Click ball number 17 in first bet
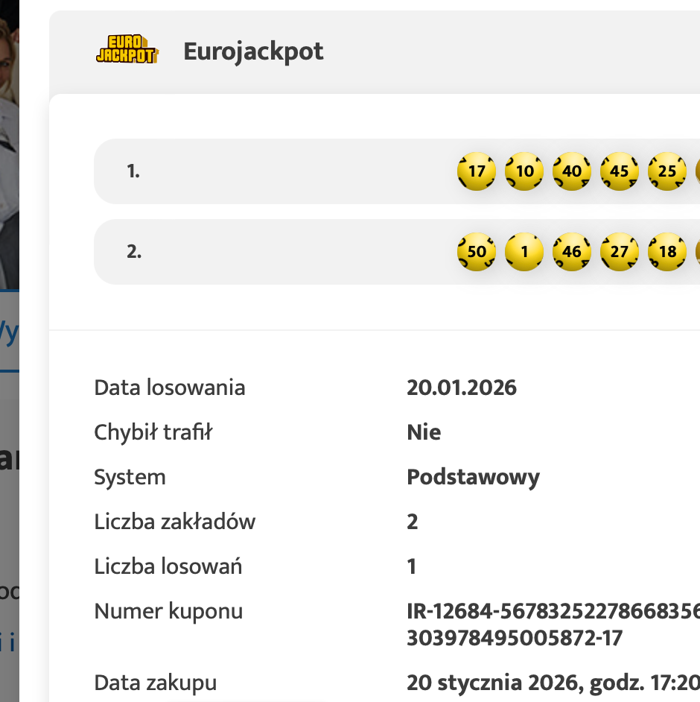 tap(477, 171)
